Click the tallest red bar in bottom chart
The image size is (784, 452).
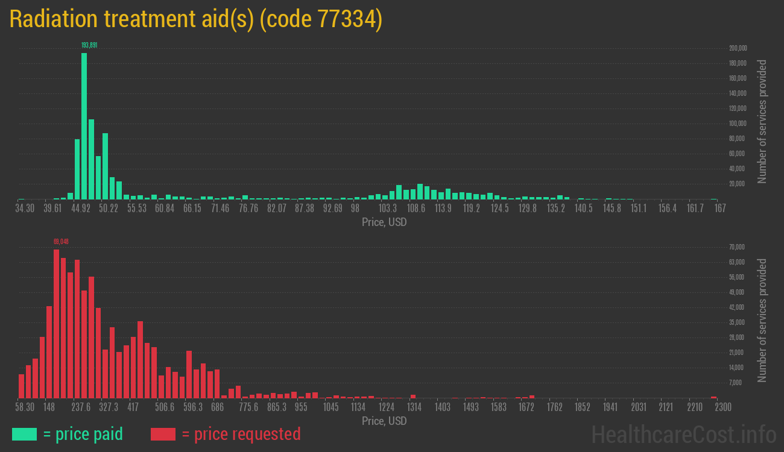[56, 324]
